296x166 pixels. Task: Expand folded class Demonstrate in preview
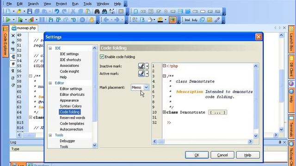(164, 112)
